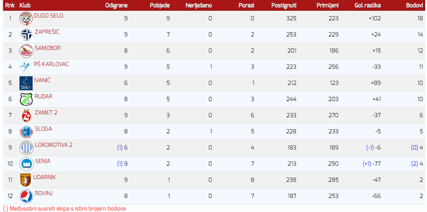
Task: Open the DUGO SELO team link
Action: tap(48, 16)
